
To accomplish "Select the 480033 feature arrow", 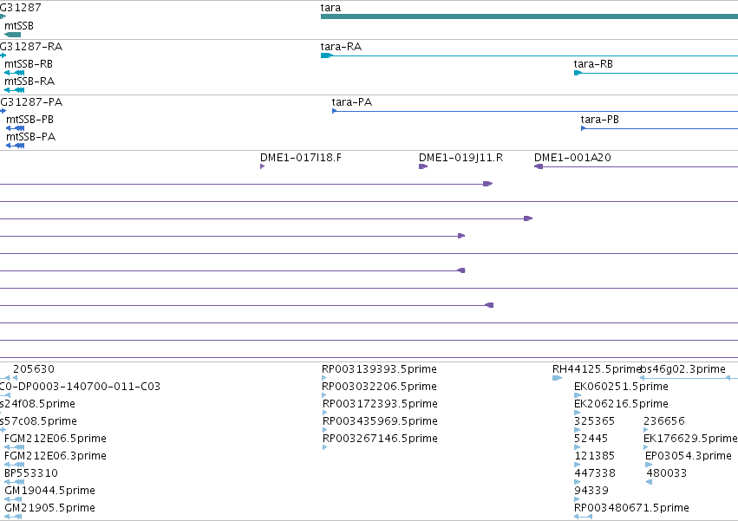I will 649,482.
